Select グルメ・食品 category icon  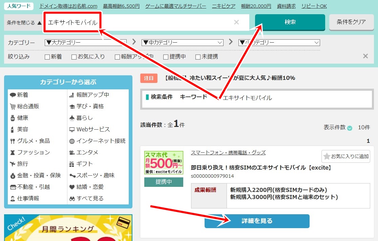tap(30, 141)
